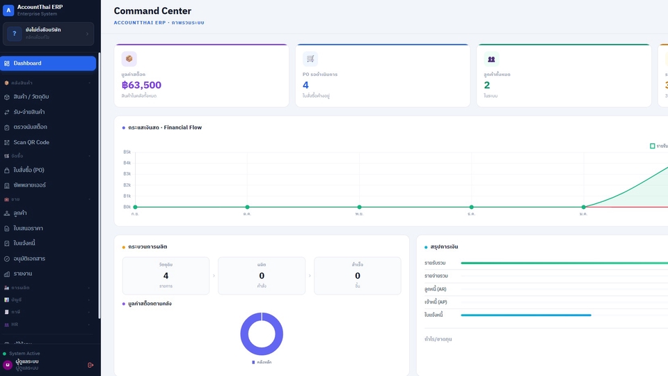Click the ม.ค. data point on chart

(x=584, y=207)
